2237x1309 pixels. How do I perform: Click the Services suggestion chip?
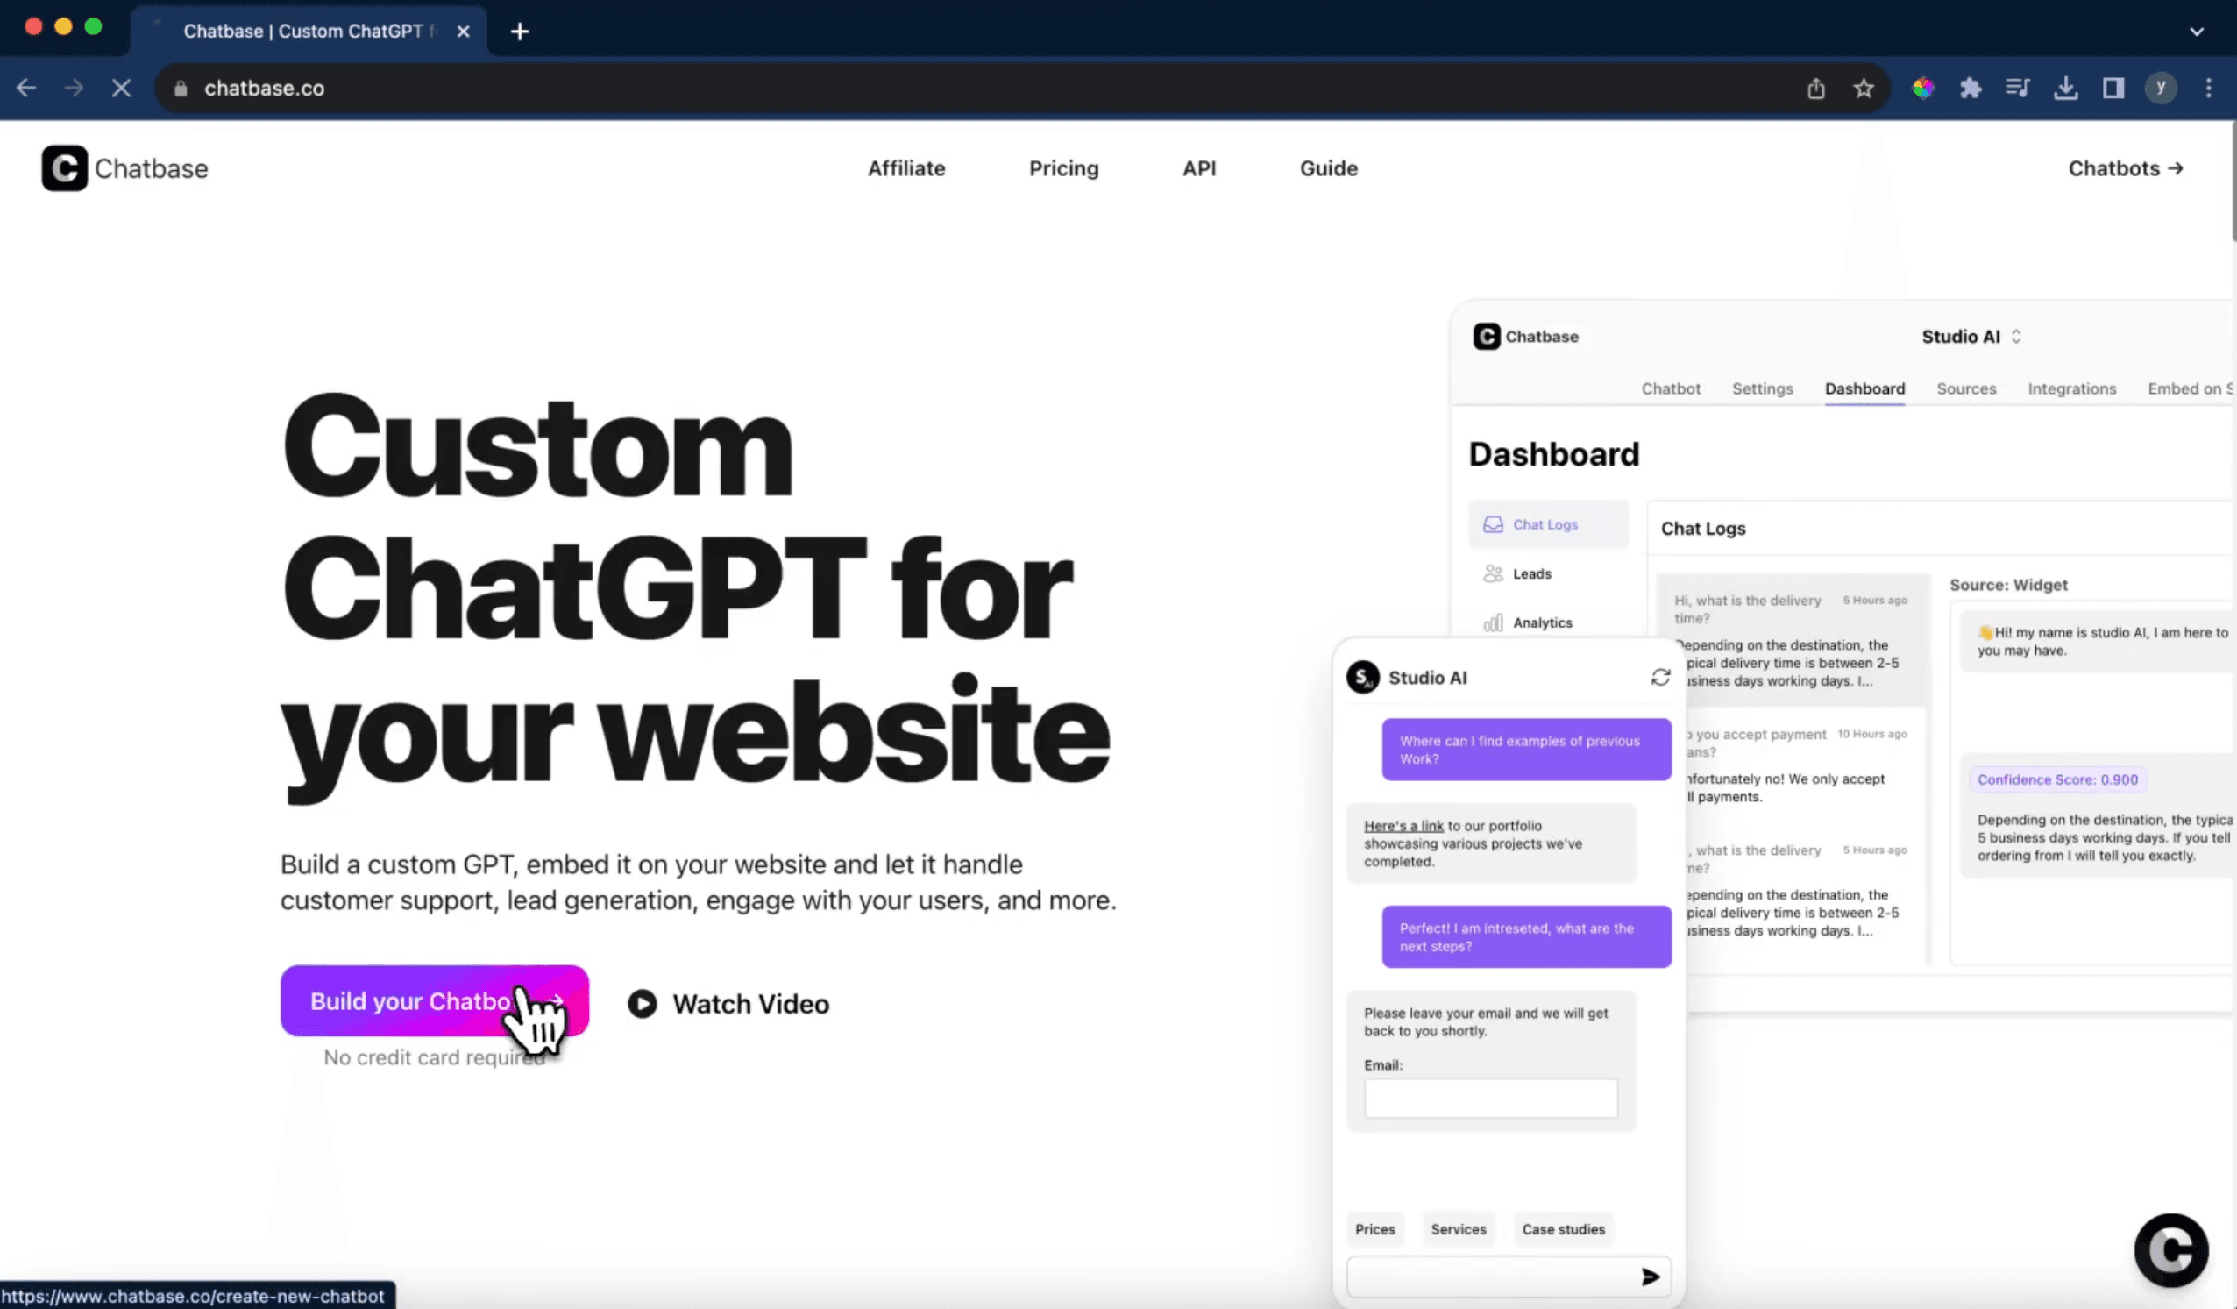[1458, 1229]
